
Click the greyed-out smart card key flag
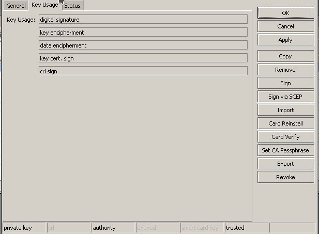(202, 227)
